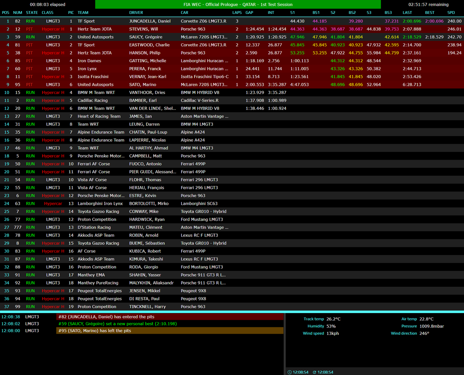Click Heart of Racing Team entry
Screen dimensions: 464x375
point(99,116)
